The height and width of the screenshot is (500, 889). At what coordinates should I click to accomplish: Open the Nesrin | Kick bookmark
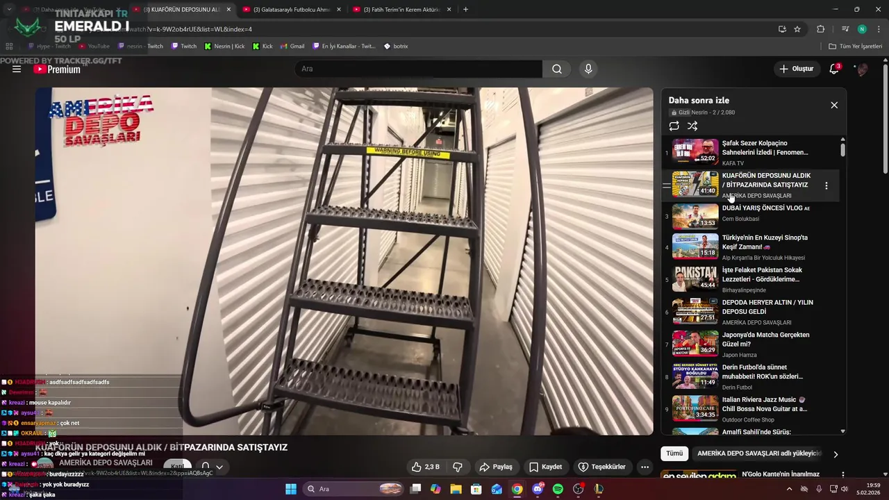224,47
